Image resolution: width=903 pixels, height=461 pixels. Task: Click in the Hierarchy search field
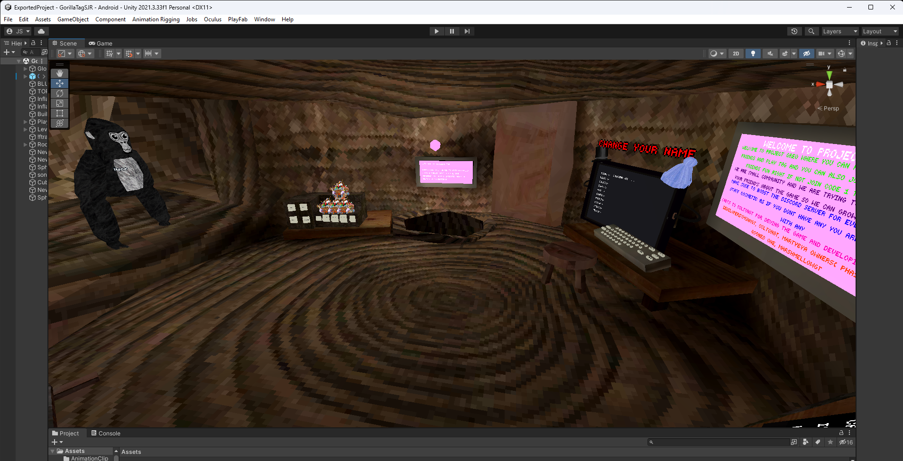click(x=30, y=52)
